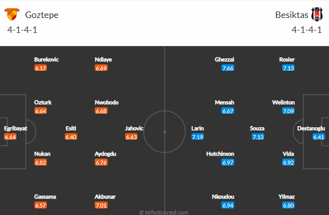The image size is (329, 215).
Task: Click the Goztepe club crest logo
Action: pos(12,14)
